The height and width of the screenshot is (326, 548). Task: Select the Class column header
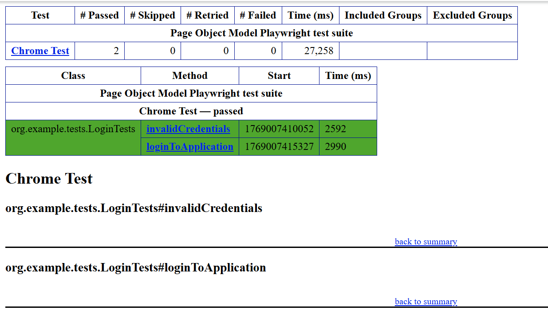tap(73, 75)
